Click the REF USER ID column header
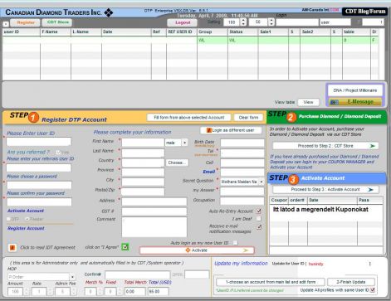This screenshot has height=301, width=391. (x=182, y=32)
